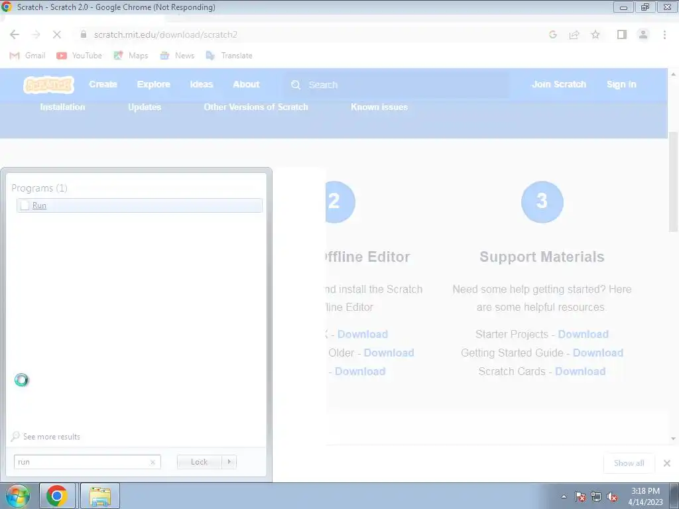Click Show all downloads
679x509 pixels.
[x=629, y=463]
